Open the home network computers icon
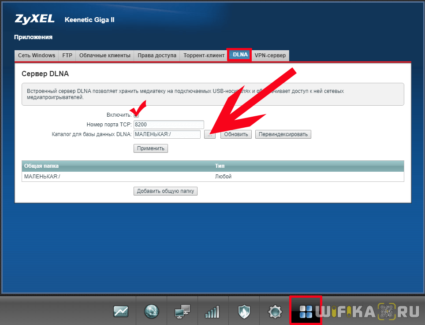The height and width of the screenshot is (325, 425). [183, 311]
